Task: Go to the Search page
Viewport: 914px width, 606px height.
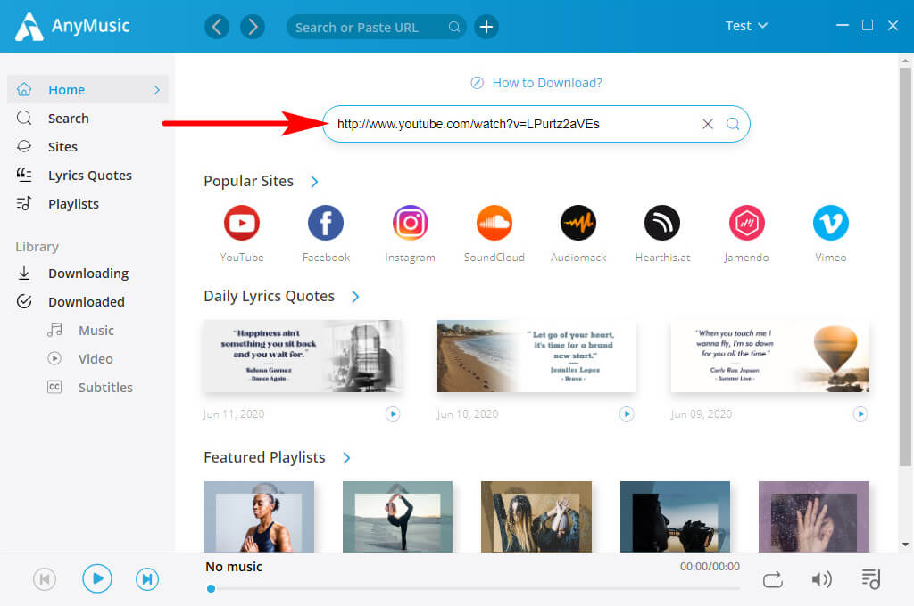Action: point(67,118)
